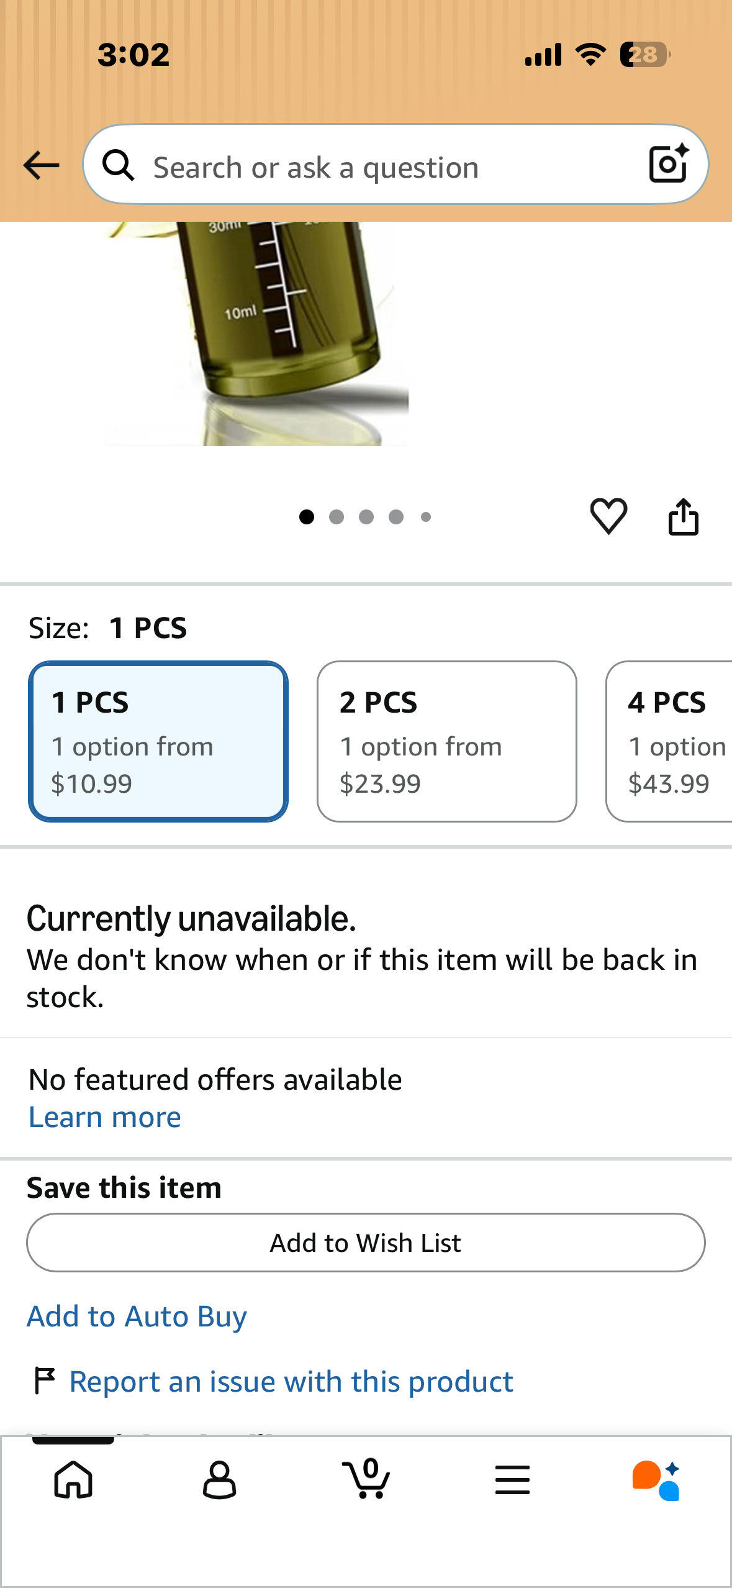
Task: Click Add to Wish List button
Action: [x=366, y=1243]
